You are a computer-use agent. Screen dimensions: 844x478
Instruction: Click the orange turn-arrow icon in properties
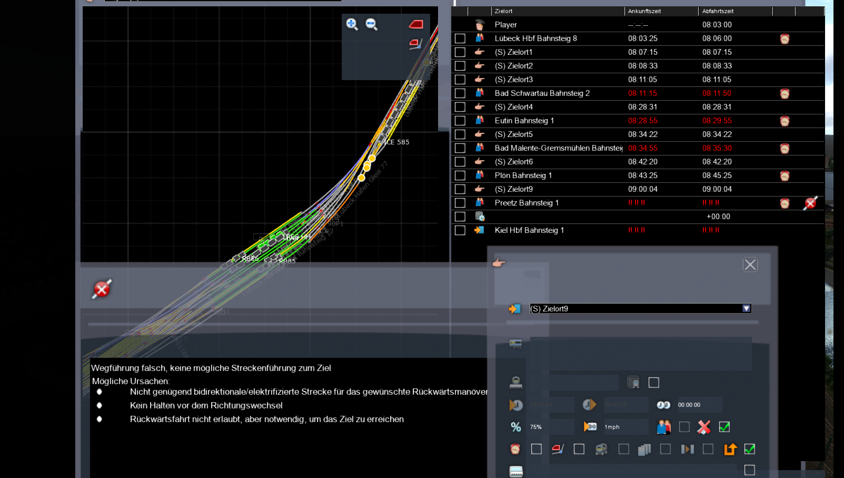730,449
